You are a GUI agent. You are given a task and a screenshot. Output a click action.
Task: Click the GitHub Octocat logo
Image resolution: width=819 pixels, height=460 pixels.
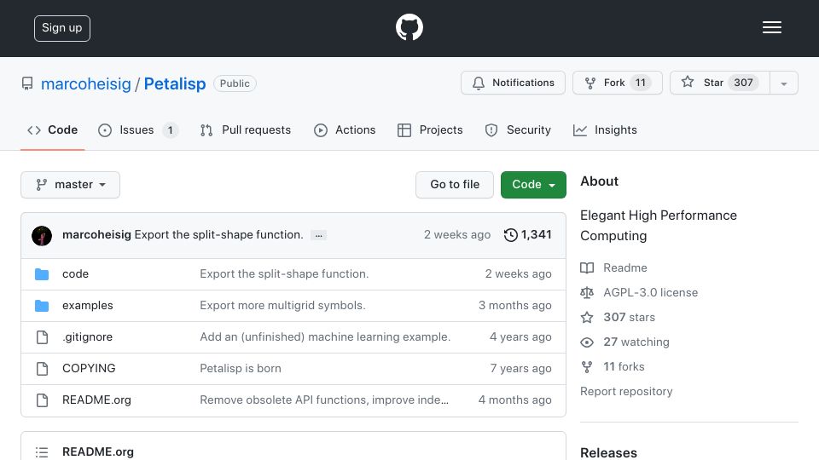(409, 27)
